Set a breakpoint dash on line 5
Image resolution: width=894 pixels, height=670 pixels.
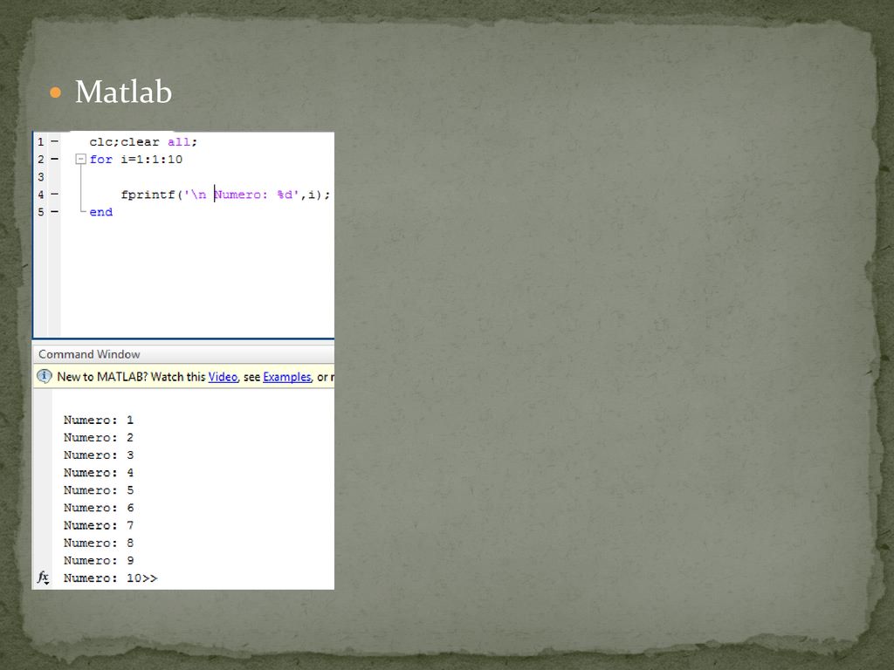pyautogui.click(x=55, y=212)
